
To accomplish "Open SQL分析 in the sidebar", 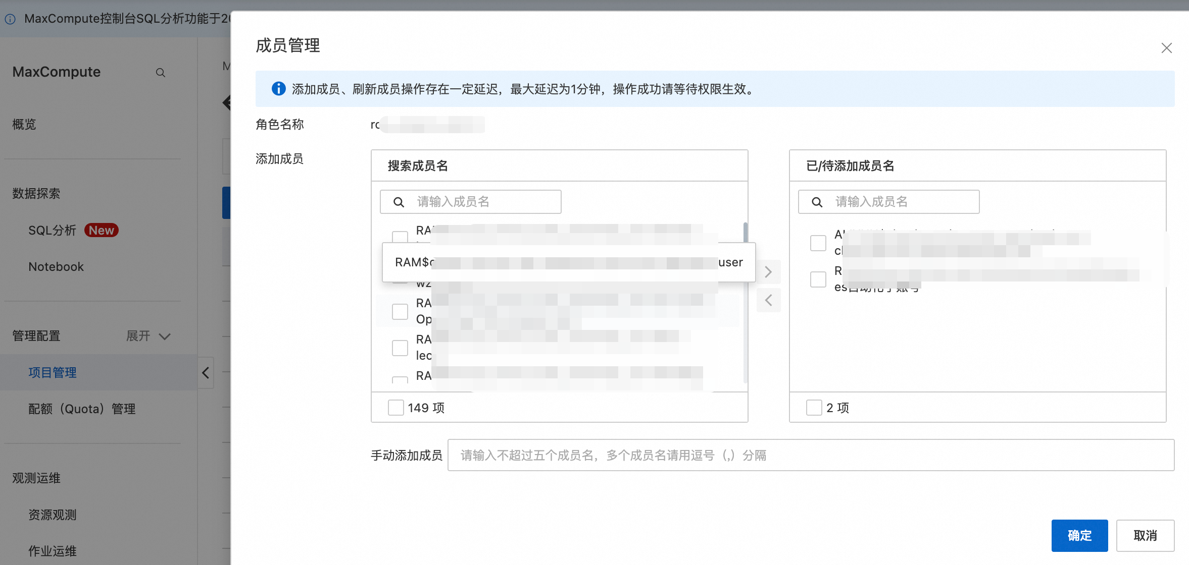I will point(52,231).
